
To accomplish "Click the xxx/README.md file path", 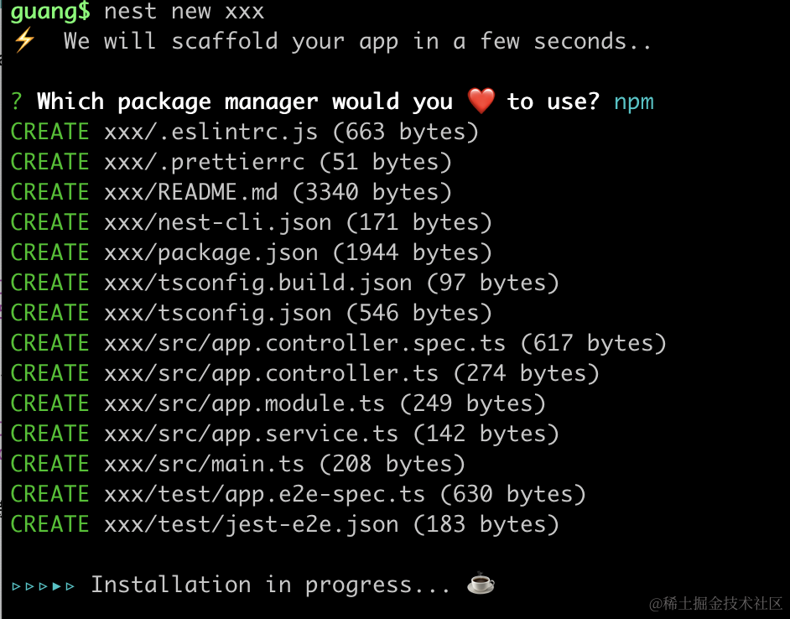I will 190,192.
